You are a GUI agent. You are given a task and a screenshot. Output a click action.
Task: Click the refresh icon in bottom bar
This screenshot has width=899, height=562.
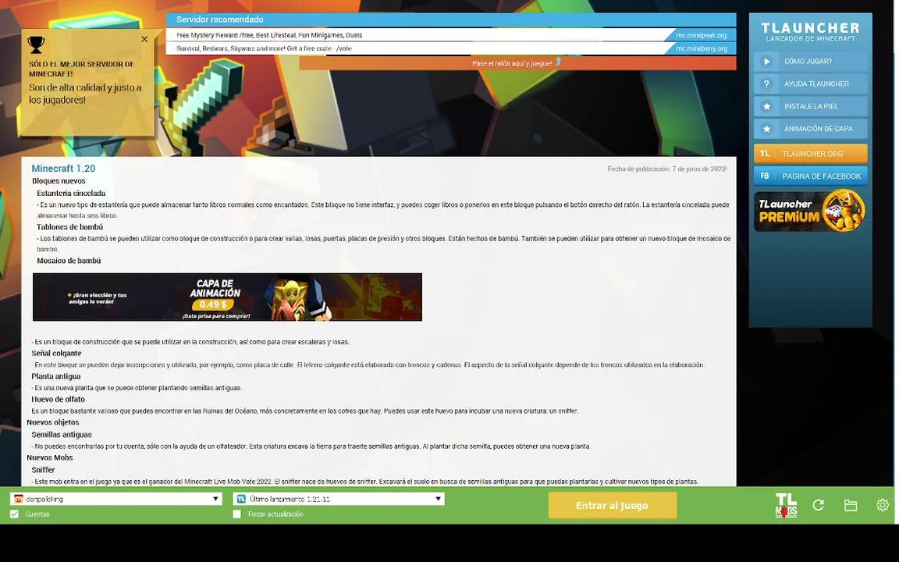pyautogui.click(x=818, y=505)
